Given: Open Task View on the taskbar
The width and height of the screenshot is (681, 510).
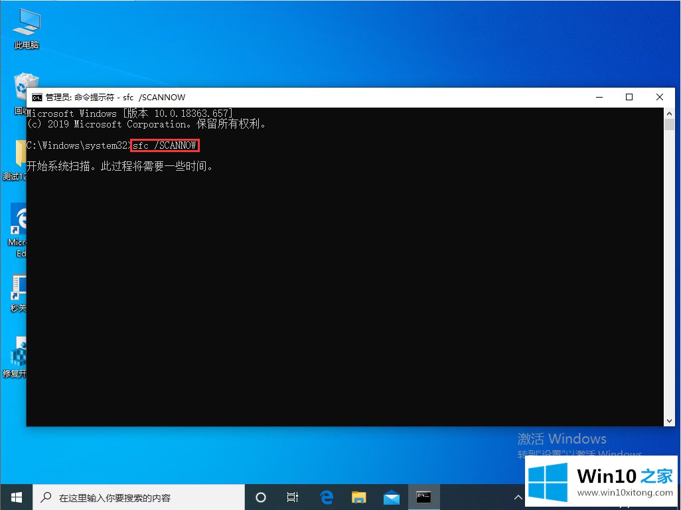Looking at the screenshot, I should (293, 497).
